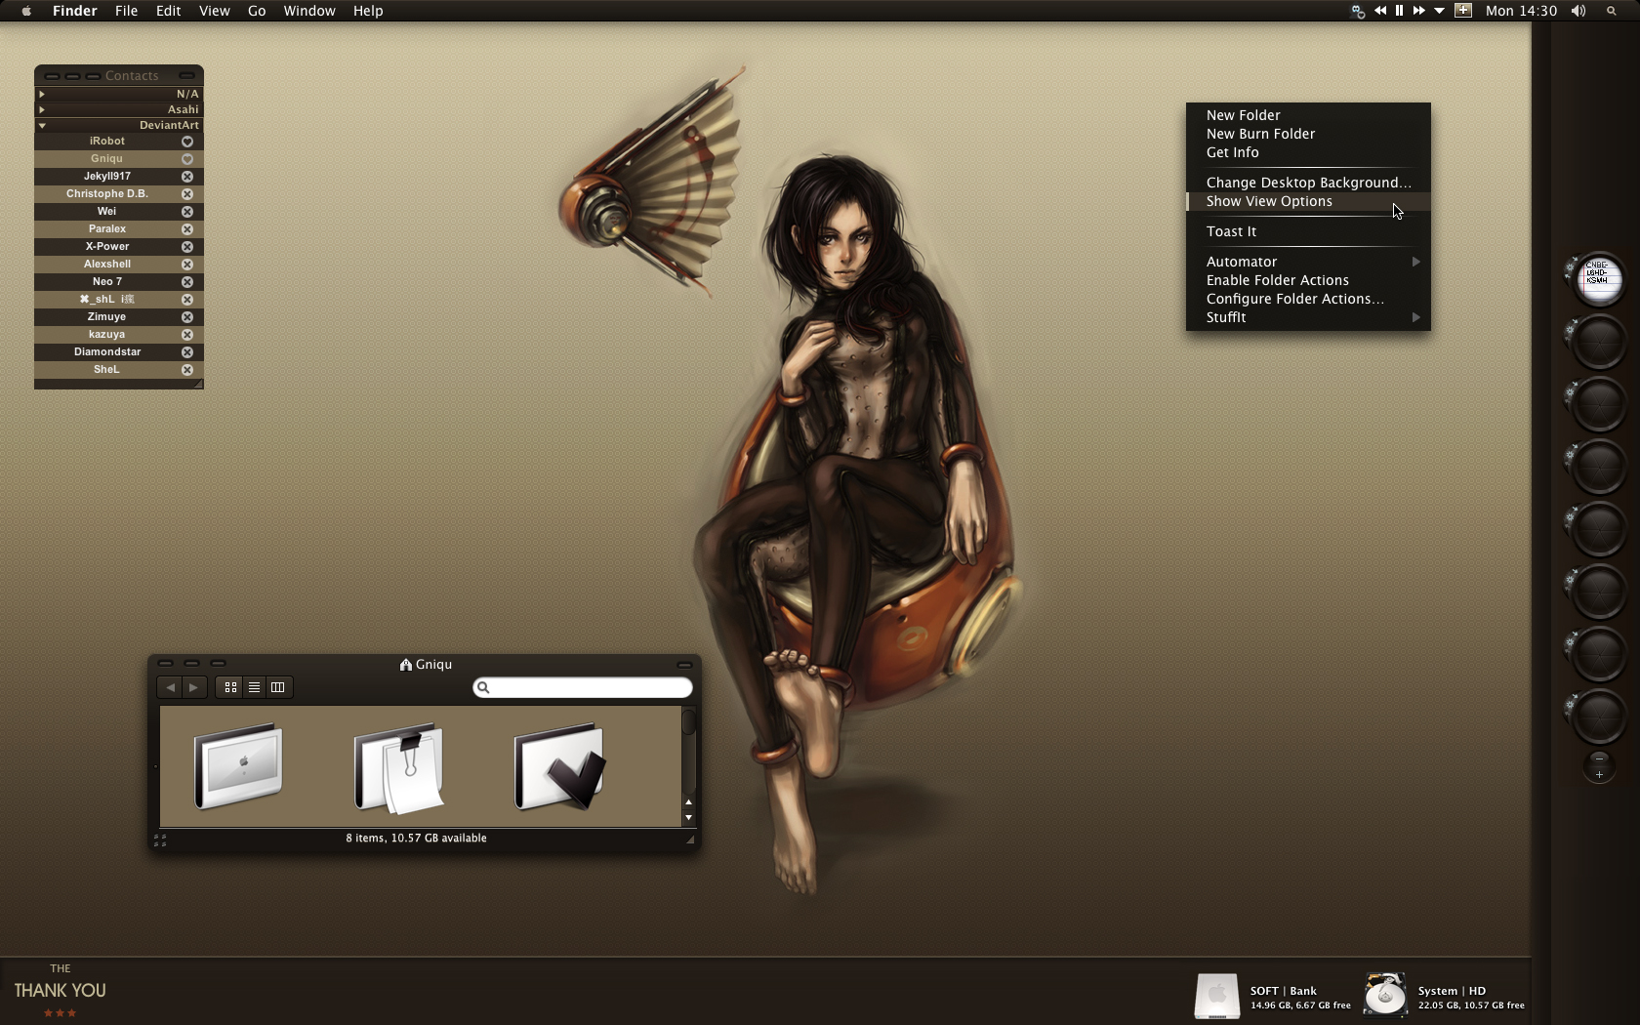Click offline icon beside Jekyll917
Image resolution: width=1640 pixels, height=1025 pixels.
tap(187, 177)
